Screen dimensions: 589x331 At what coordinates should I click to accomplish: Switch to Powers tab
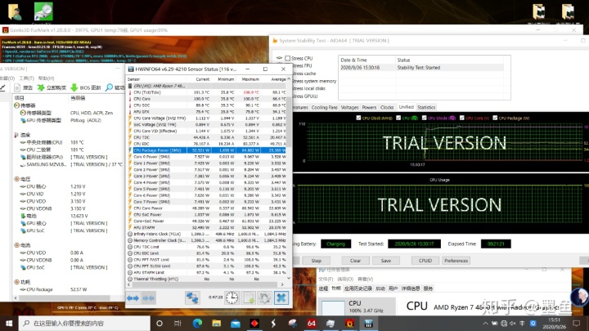[x=369, y=107]
